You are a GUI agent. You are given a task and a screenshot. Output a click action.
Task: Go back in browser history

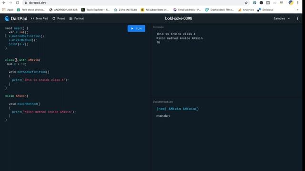4,3
